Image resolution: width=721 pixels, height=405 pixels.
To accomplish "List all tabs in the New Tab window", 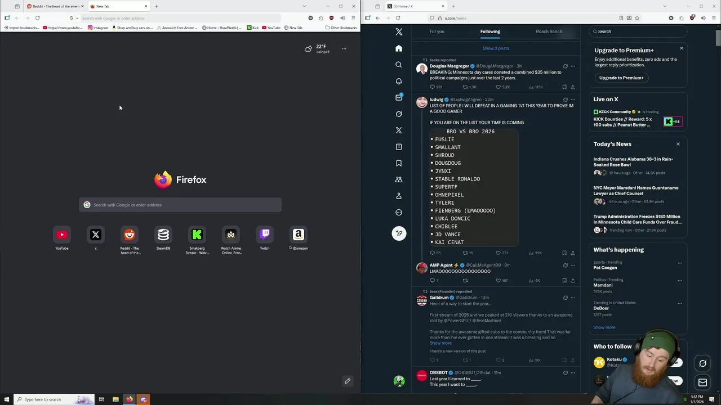I will pos(304,6).
